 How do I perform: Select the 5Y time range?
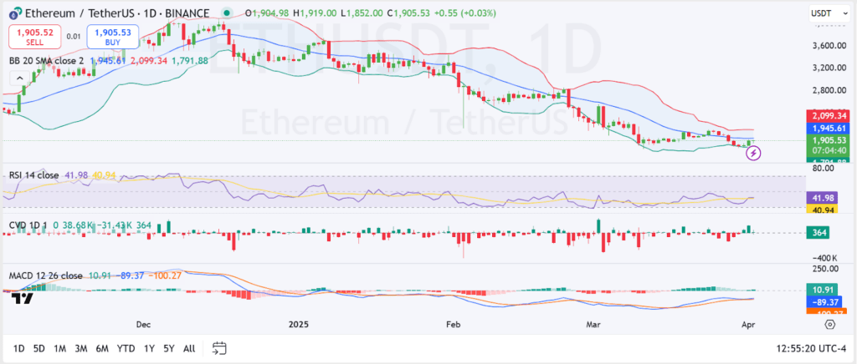[x=169, y=348]
